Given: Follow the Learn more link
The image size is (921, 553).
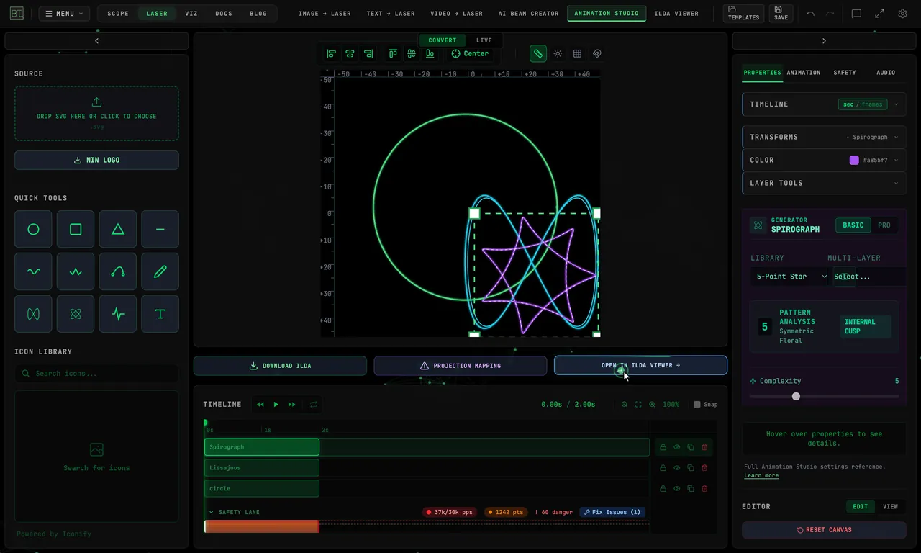Looking at the screenshot, I should point(761,476).
